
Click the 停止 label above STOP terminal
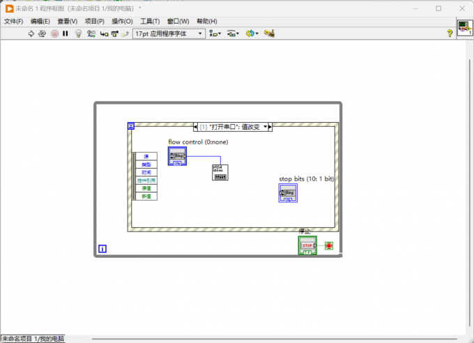[305, 231]
